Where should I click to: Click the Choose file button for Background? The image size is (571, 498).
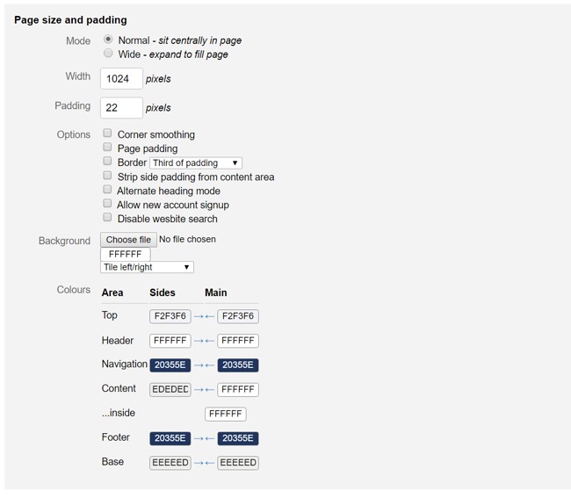(x=128, y=240)
